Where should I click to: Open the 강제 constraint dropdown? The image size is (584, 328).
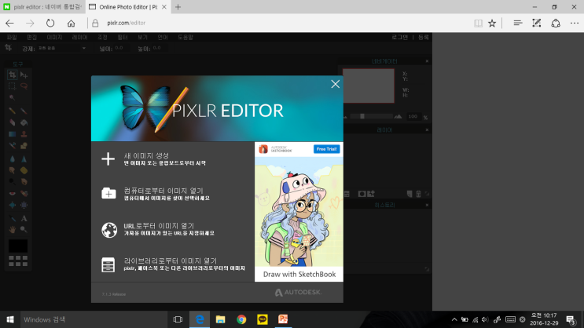tap(62, 49)
